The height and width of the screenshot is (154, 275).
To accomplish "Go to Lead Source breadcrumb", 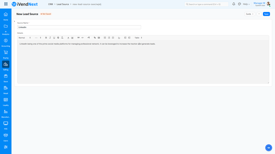I will tap(63, 4).
